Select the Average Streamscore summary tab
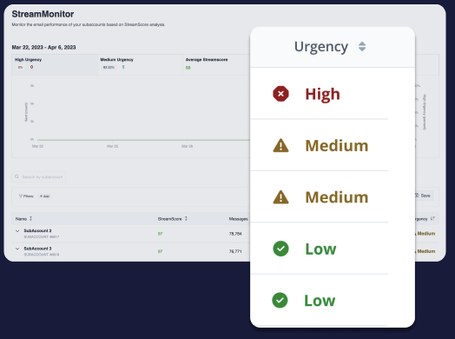455x339 pixels. point(216,64)
